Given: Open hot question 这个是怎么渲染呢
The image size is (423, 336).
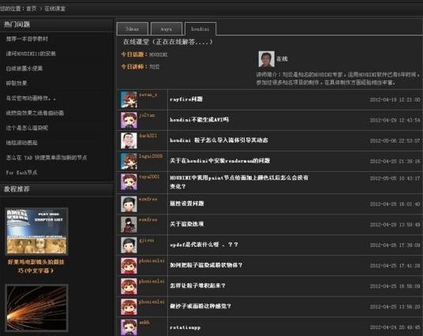Looking at the screenshot, I should (x=27, y=128).
